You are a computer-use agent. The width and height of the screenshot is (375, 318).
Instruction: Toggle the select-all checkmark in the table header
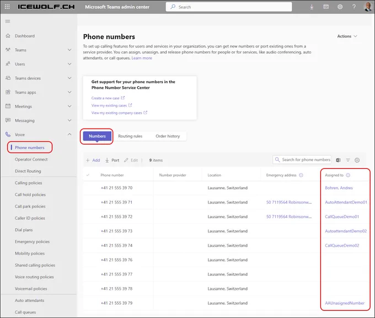pos(88,175)
